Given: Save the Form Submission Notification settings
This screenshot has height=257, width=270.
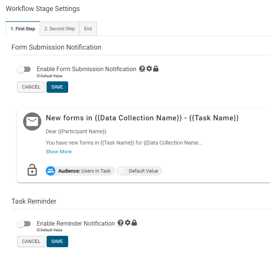Looking at the screenshot, I should (57, 87).
